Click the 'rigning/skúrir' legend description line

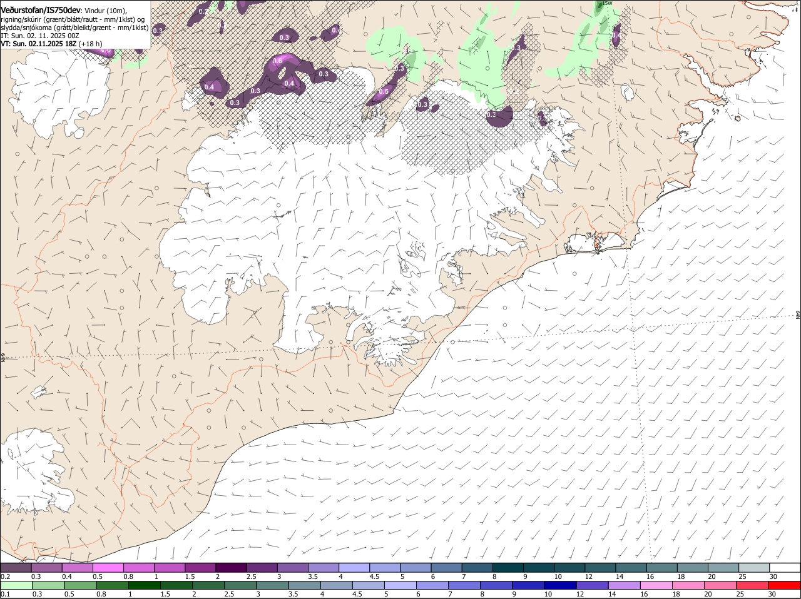coord(73,19)
